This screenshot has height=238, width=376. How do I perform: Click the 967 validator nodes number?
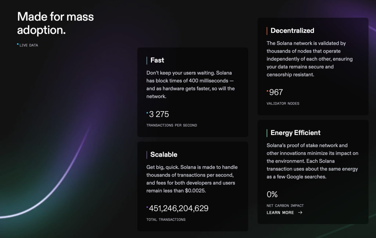click(276, 92)
